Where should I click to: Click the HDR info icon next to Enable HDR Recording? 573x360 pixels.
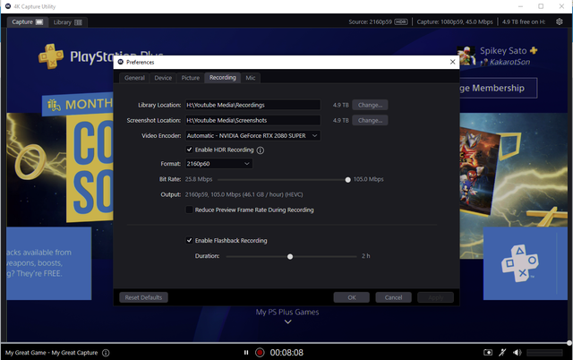tap(261, 150)
